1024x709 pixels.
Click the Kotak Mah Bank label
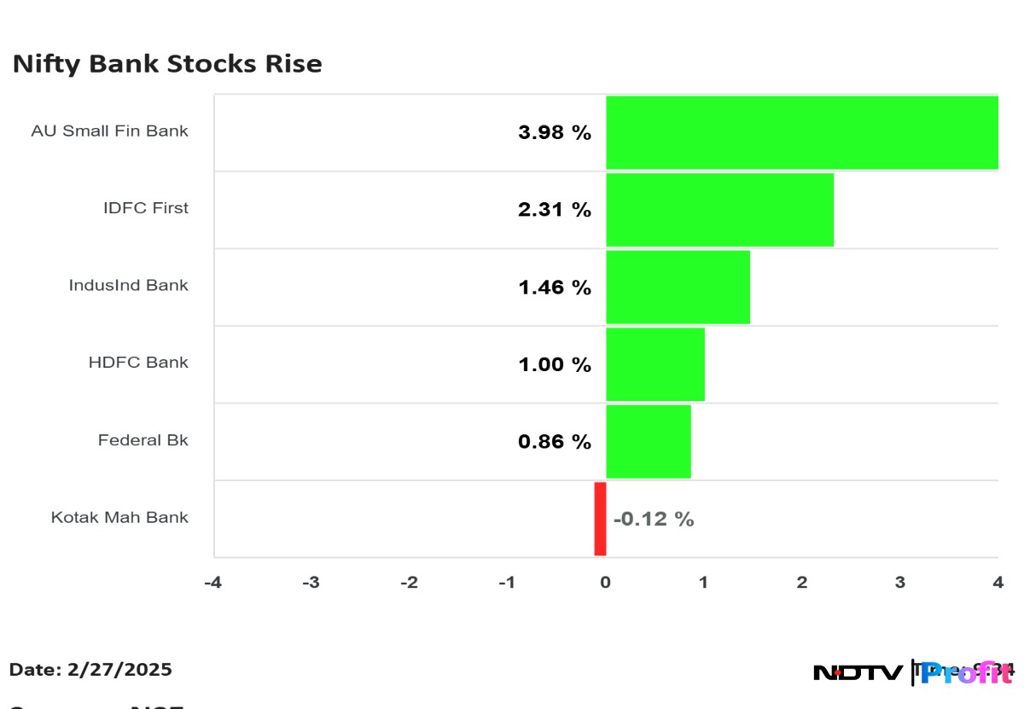[x=119, y=517]
